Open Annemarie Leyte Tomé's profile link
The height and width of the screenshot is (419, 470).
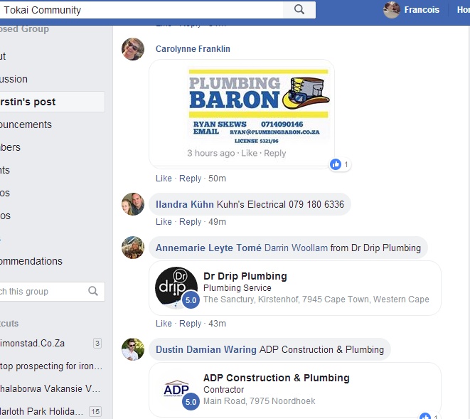click(208, 248)
